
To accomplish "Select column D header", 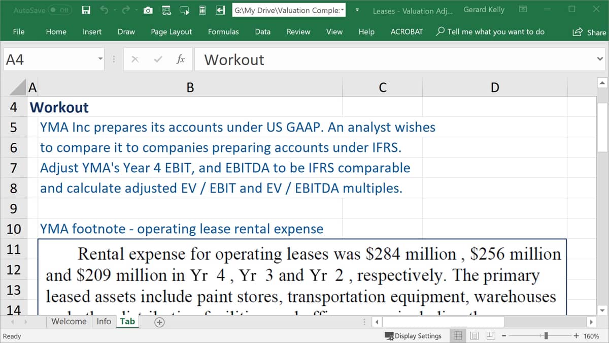I will (x=495, y=87).
